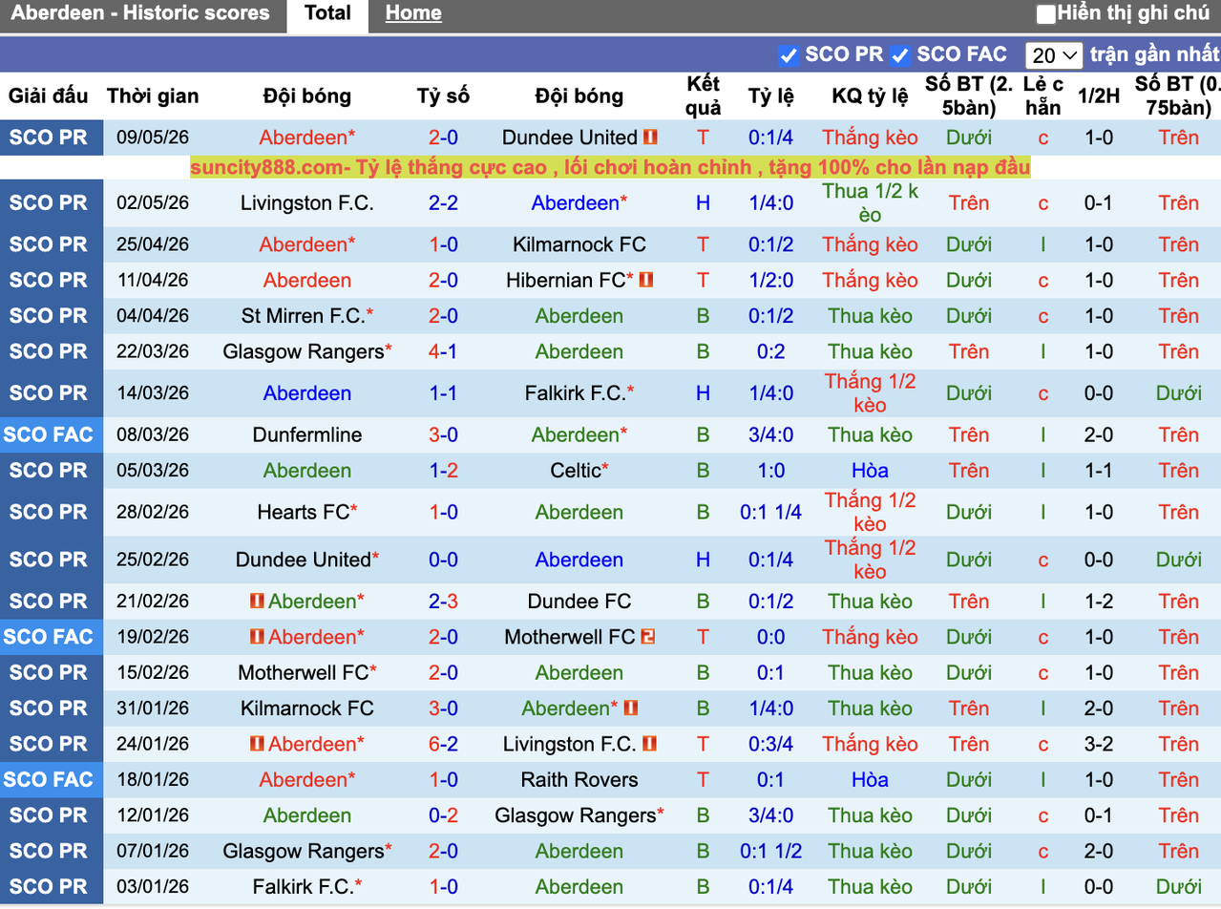This screenshot has height=909, width=1221.
Task: Click the 0:1 1/2 odds on 07/01/26
Action: 770,852
